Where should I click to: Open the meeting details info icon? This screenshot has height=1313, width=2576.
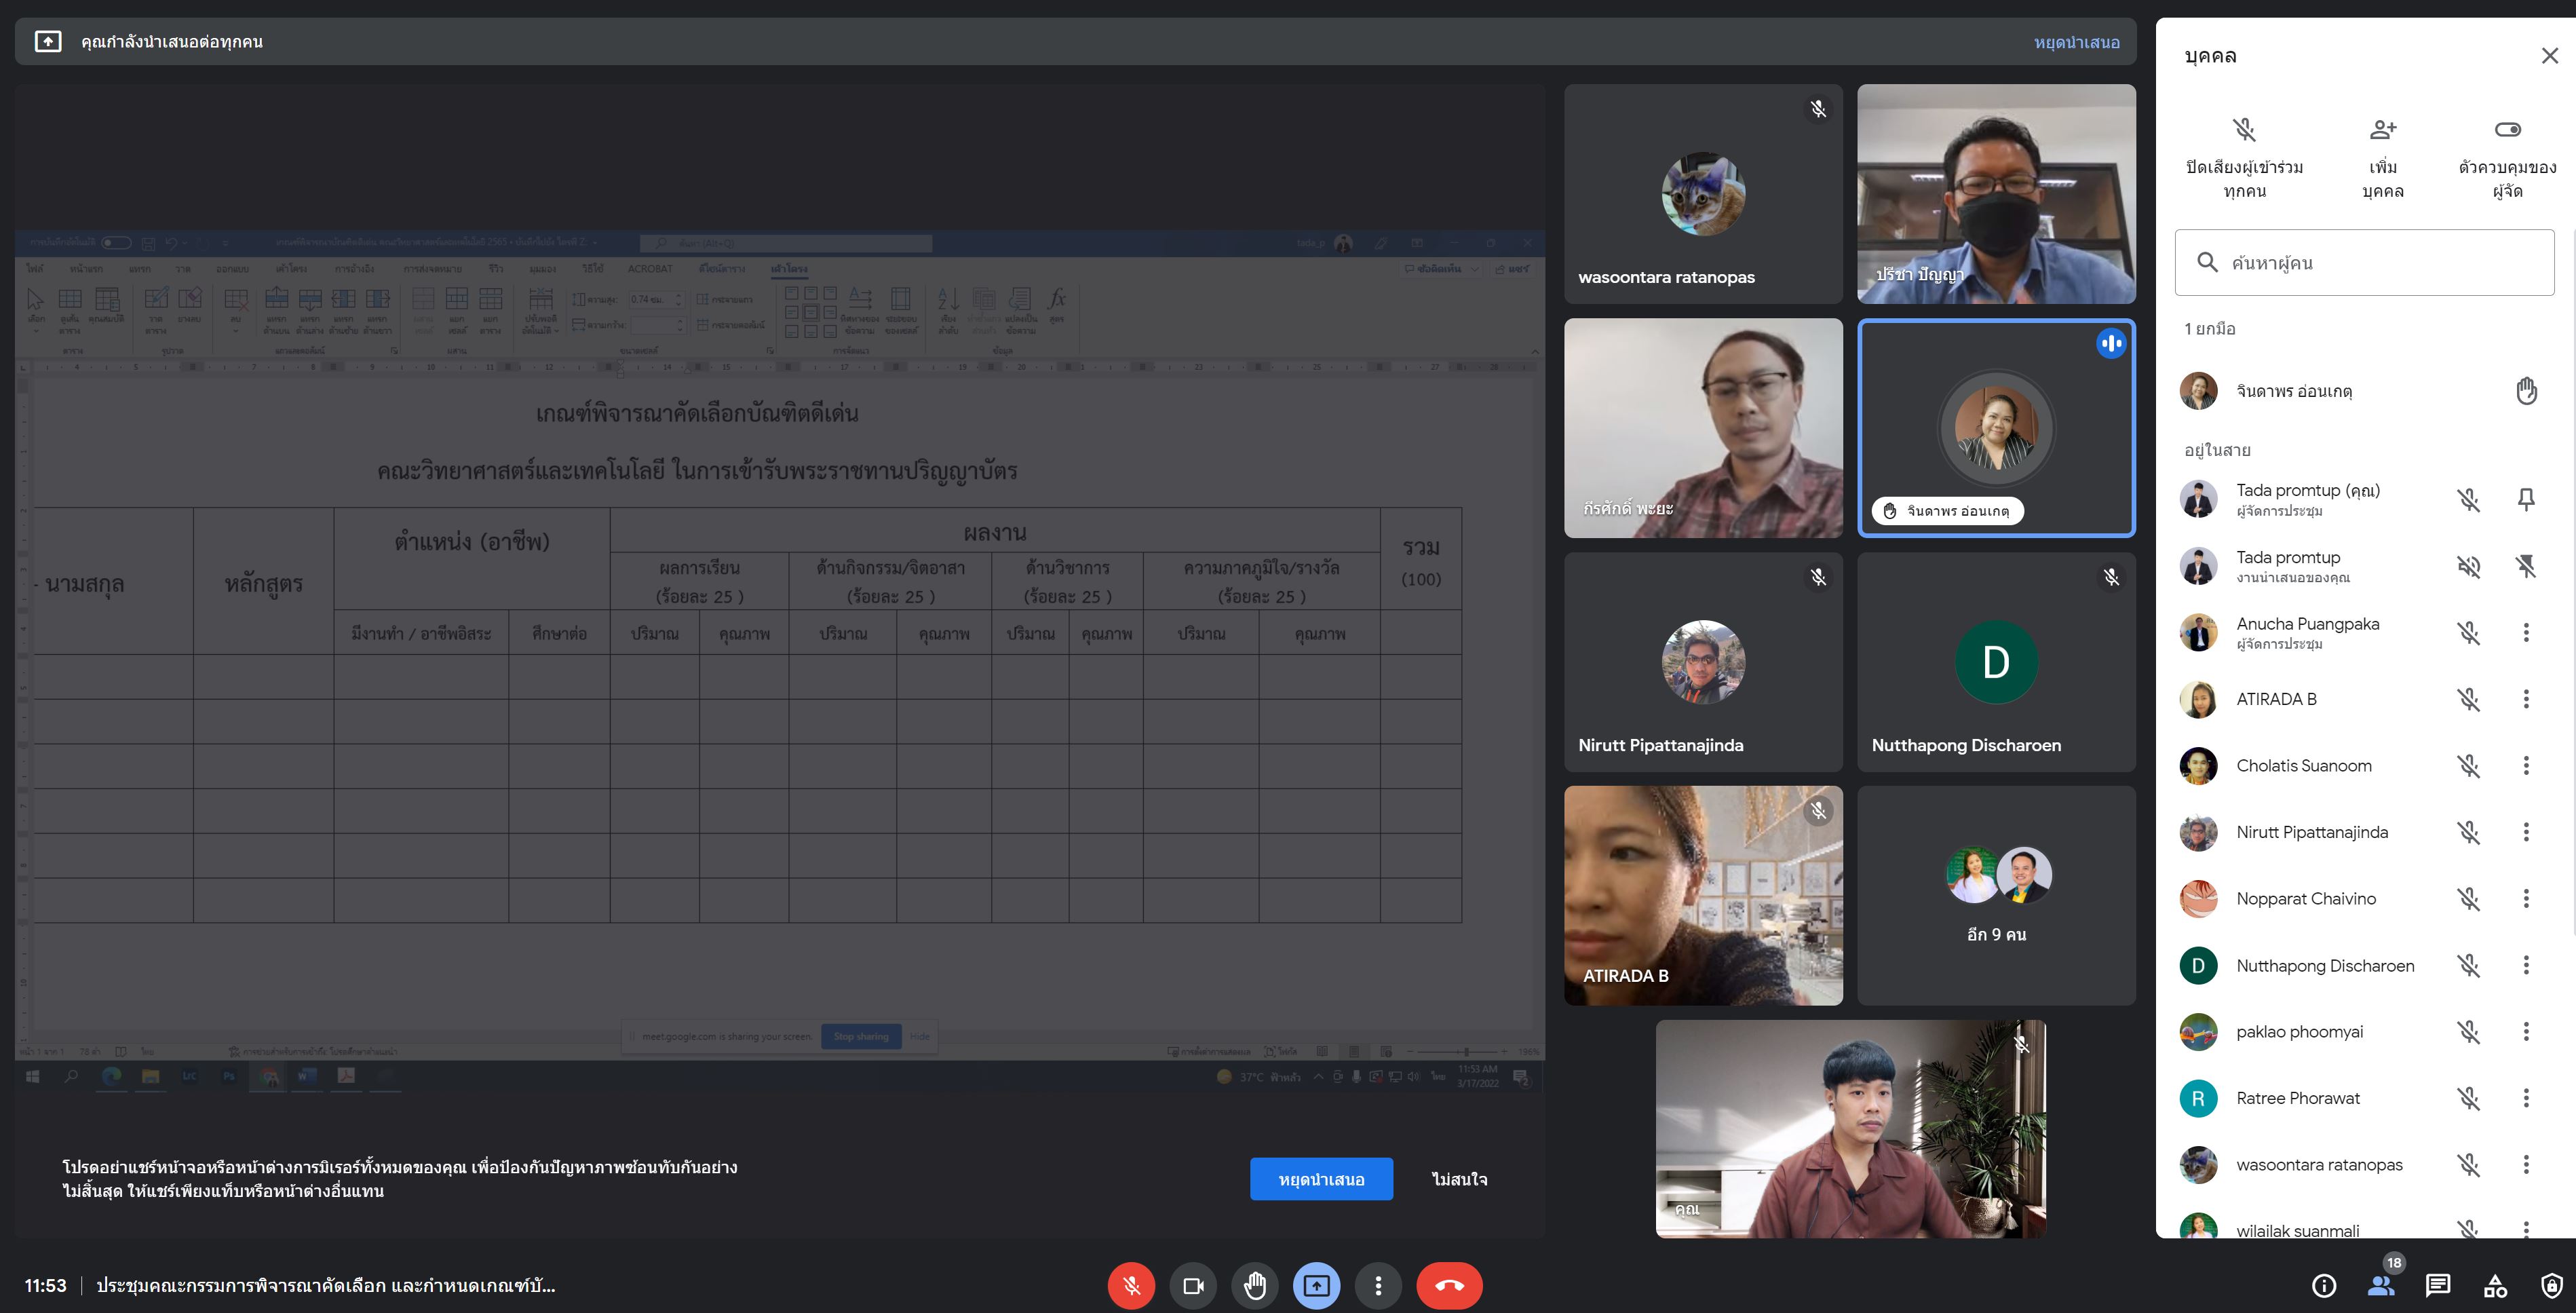point(2324,1285)
